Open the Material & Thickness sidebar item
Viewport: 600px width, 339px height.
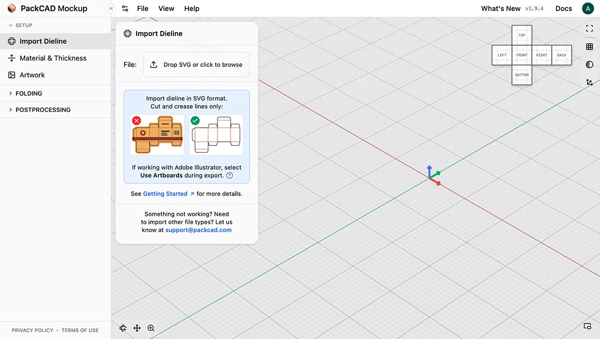coord(55,58)
